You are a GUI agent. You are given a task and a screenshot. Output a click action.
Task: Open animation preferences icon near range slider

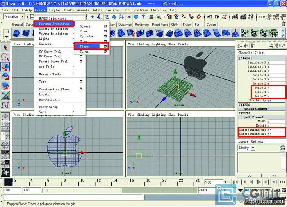pyautogui.click(x=284, y=190)
